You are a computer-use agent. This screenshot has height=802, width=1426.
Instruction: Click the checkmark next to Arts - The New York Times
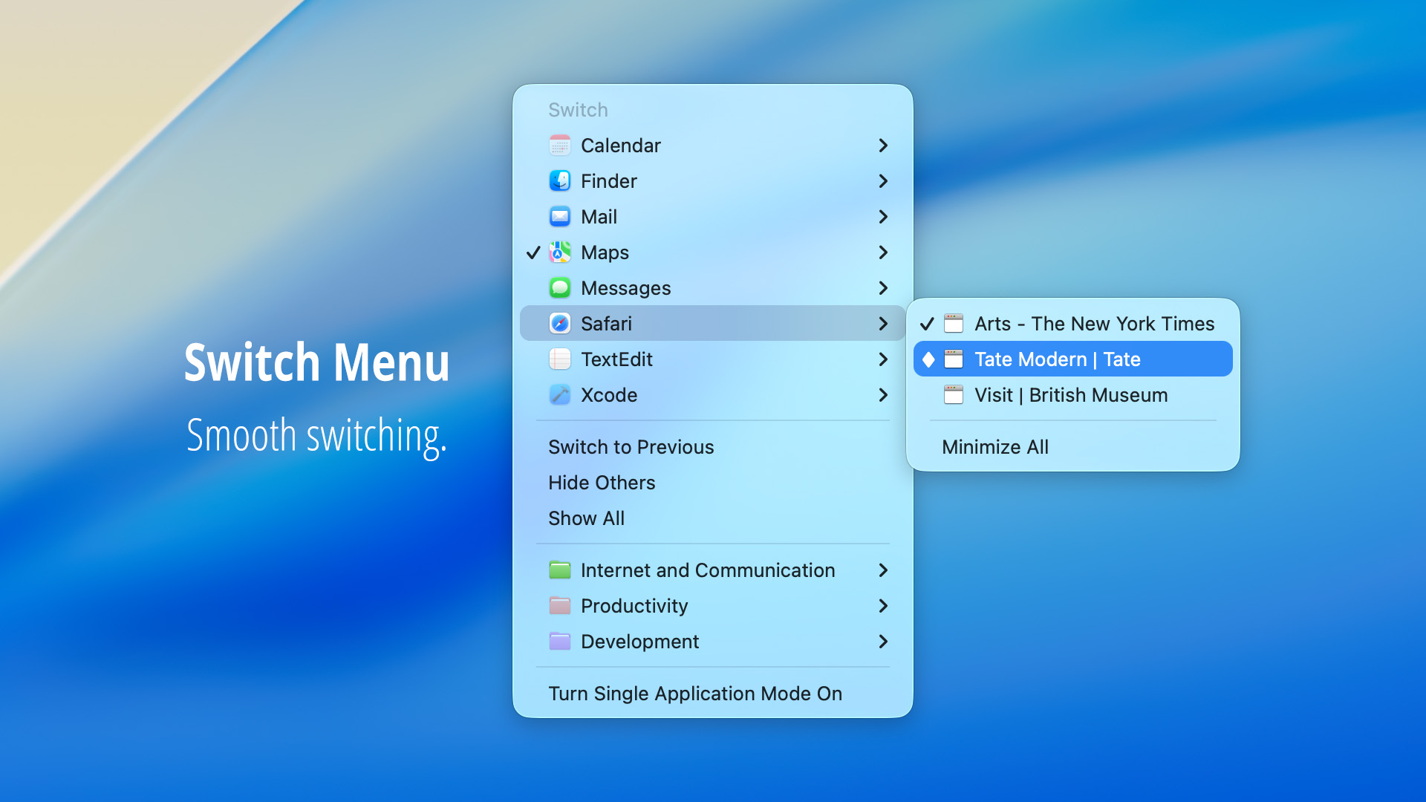(927, 324)
